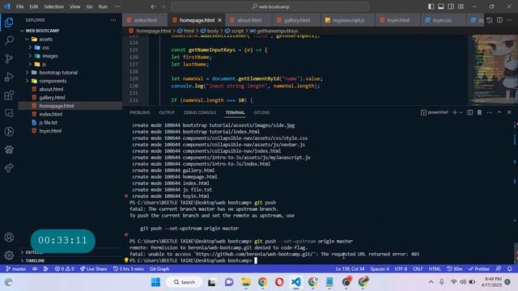Open the Live Share activity bar icon

(x=9, y=168)
